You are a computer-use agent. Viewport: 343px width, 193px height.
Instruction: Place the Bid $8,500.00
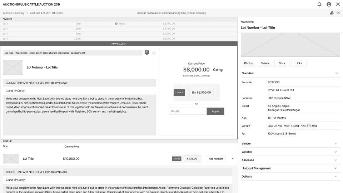202,92
